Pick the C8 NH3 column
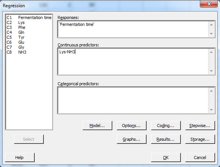 [29, 52]
